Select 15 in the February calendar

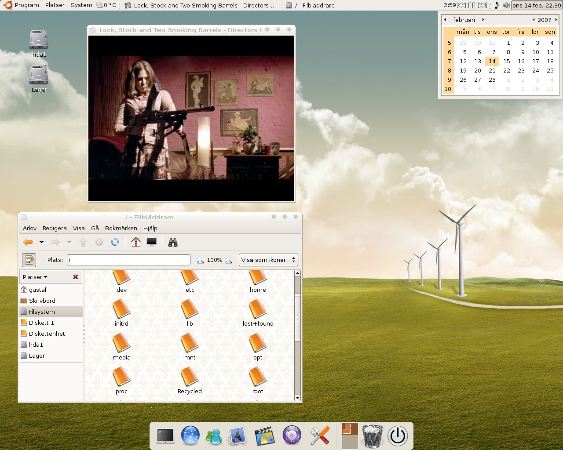[507, 62]
